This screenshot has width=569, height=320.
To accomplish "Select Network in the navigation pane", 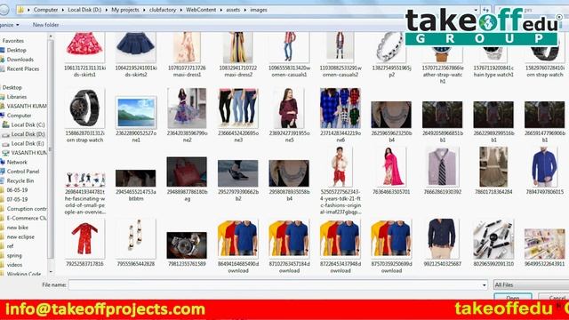I will click(x=17, y=162).
